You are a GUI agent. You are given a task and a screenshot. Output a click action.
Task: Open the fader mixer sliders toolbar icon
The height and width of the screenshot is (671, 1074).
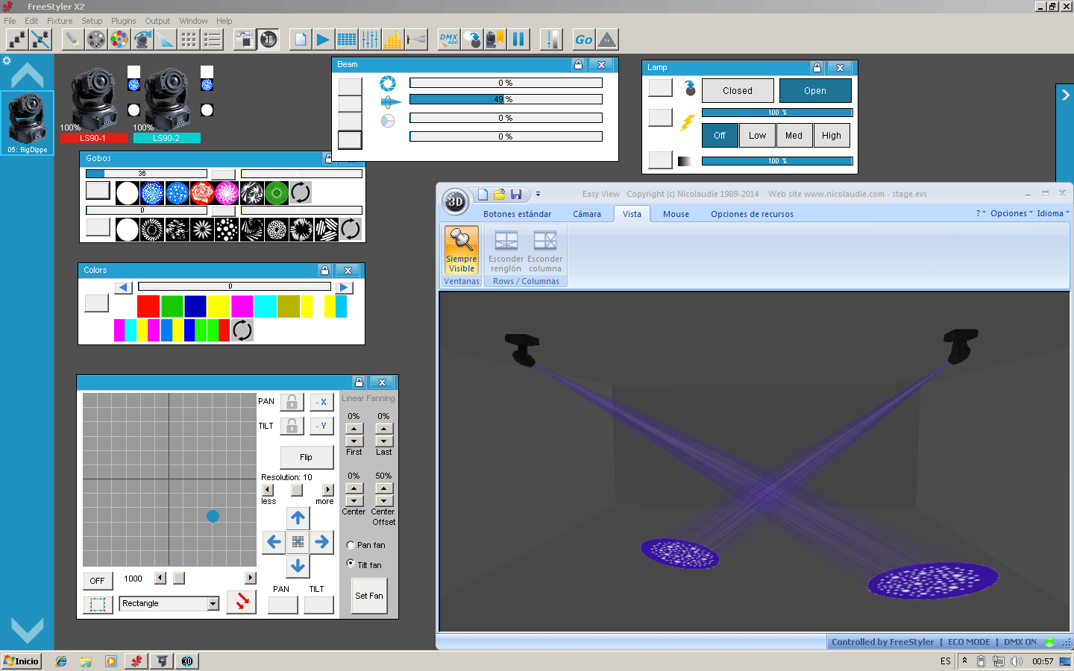[x=370, y=40]
